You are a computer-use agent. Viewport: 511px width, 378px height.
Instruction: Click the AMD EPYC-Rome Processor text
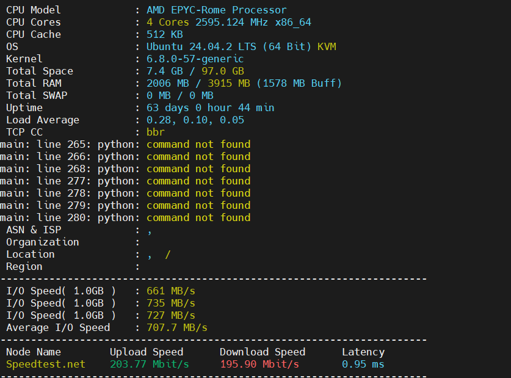(x=216, y=10)
